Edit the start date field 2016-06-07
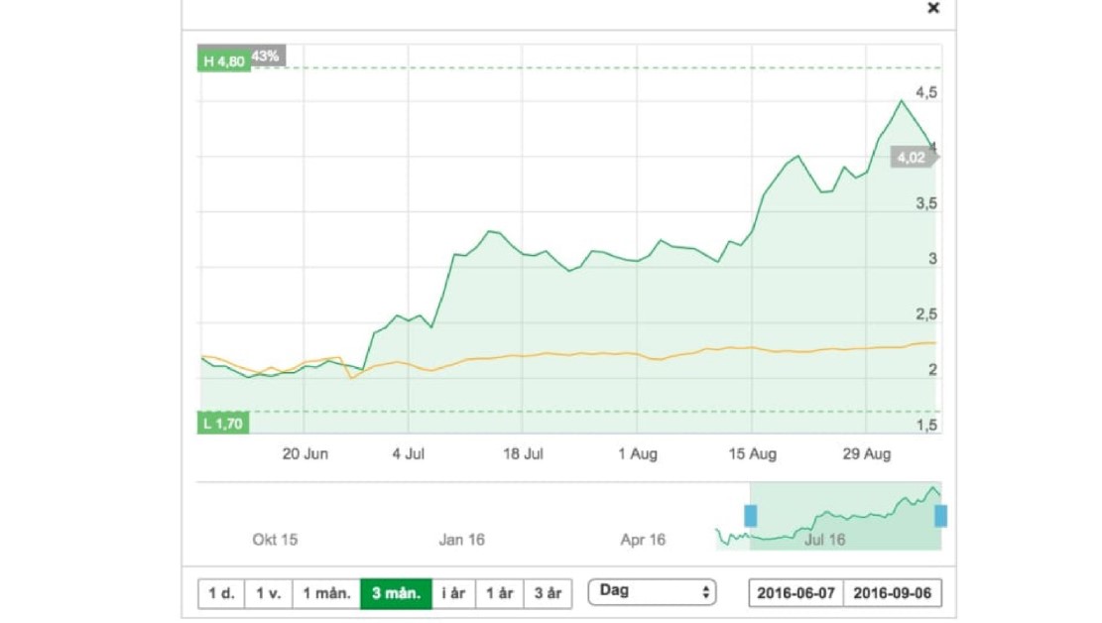The height and width of the screenshot is (623, 1102). [x=796, y=593]
